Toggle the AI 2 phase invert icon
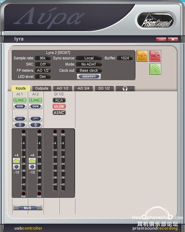Viewport: 185px width, 232px height. click(x=36, y=125)
